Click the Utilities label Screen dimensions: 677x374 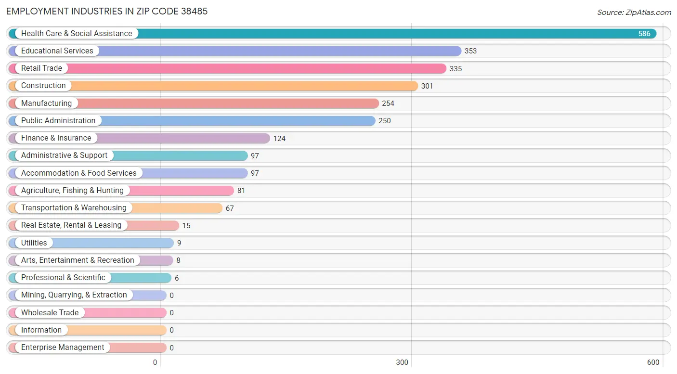[x=34, y=243]
